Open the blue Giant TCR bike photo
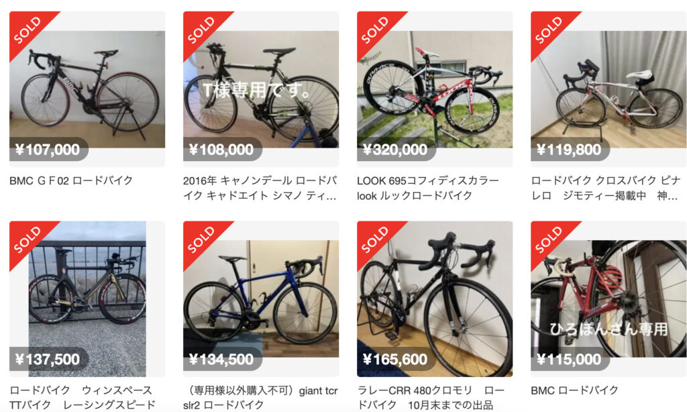 pyautogui.click(x=261, y=299)
